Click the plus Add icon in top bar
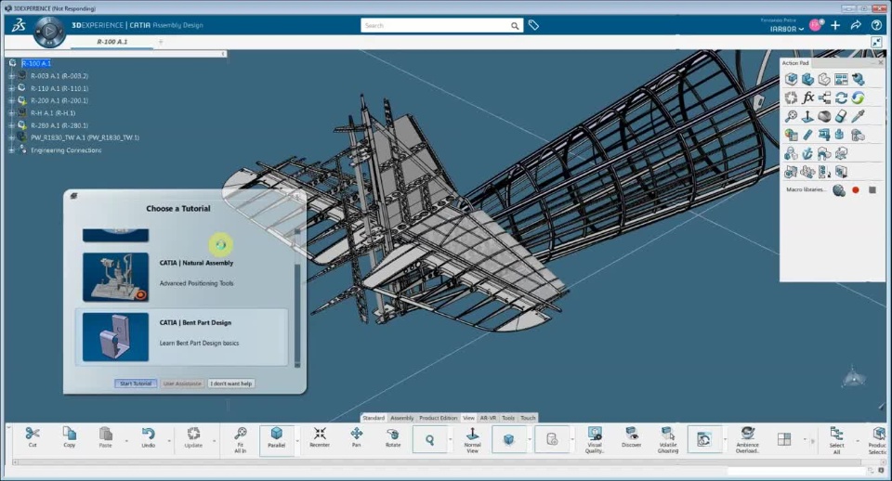Image resolution: width=892 pixels, height=481 pixels. [835, 25]
